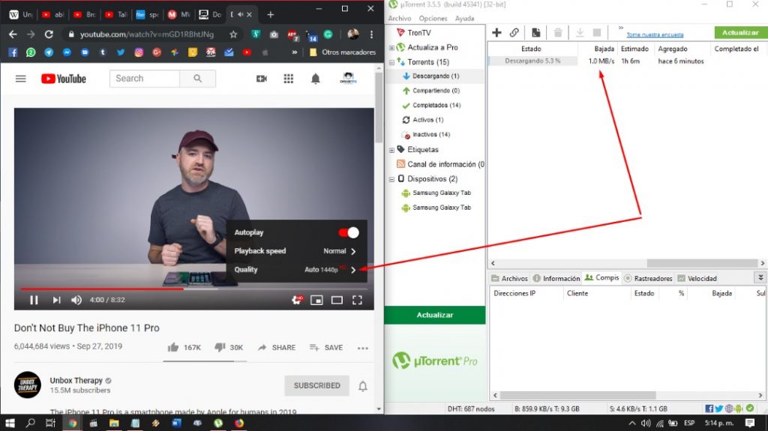This screenshot has width=768, height=431.
Task: Open YouTube notifications bell in header
Action: coord(316,79)
